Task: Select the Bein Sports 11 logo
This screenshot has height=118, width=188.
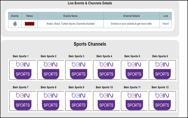Action: click(x=134, y=101)
